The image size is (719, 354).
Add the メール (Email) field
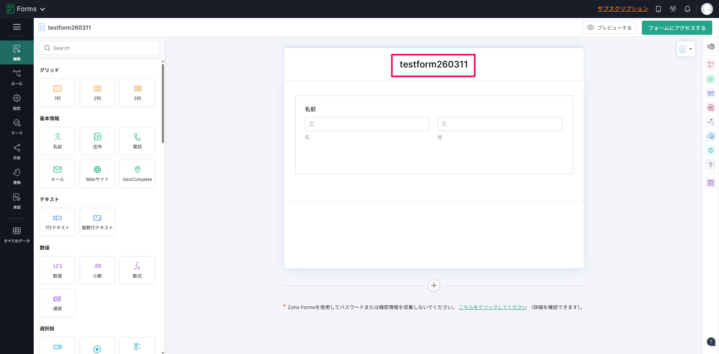57,173
